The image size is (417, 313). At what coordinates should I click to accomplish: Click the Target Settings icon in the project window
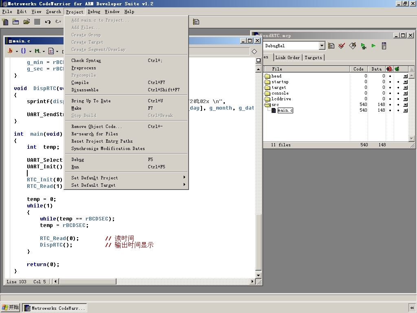331,46
